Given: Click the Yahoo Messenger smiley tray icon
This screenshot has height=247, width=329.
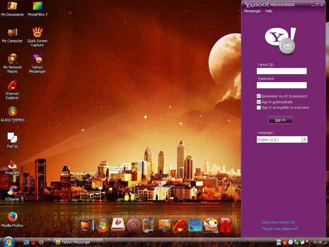Looking at the screenshot, I should [290, 242].
